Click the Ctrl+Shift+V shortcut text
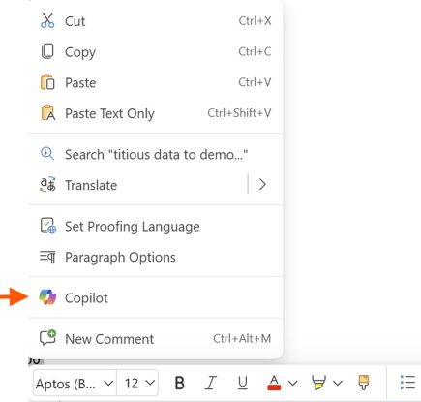Viewport: 421px width, 402px height. pos(239,113)
